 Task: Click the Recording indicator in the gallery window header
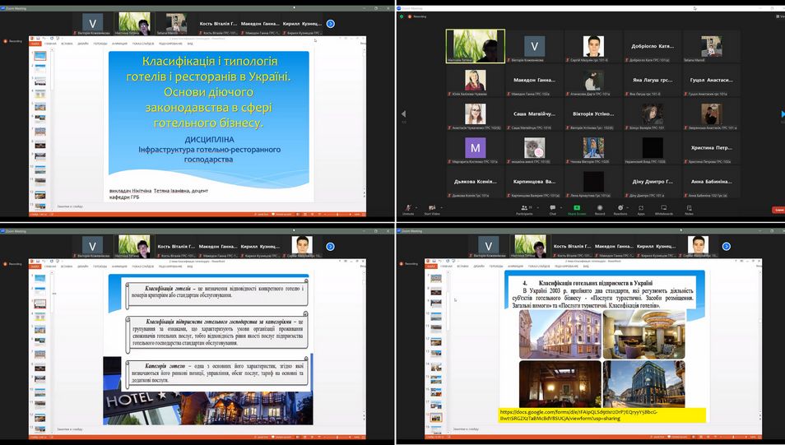click(x=417, y=16)
